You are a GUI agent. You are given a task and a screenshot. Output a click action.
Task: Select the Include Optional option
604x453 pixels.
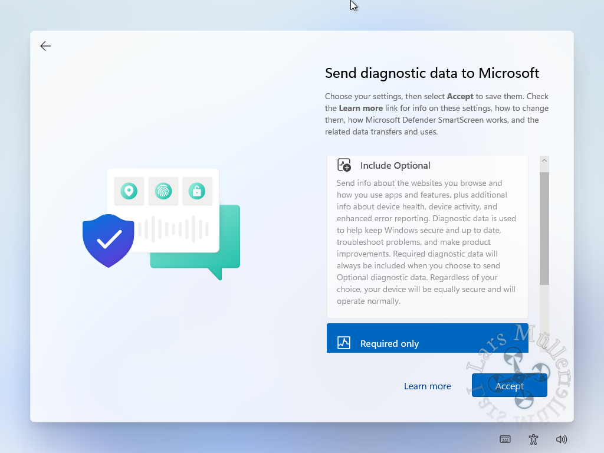pos(428,237)
